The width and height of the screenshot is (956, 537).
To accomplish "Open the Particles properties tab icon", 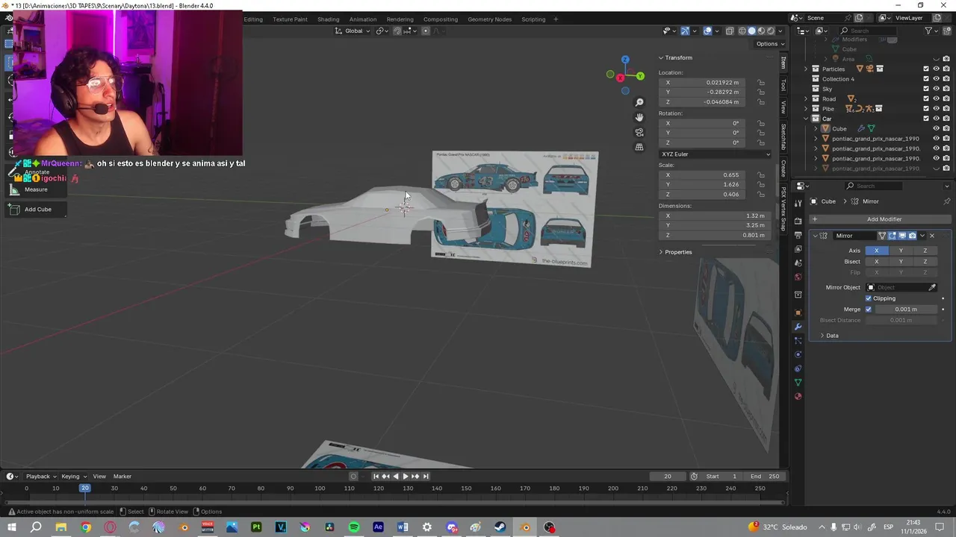I will pos(798,341).
